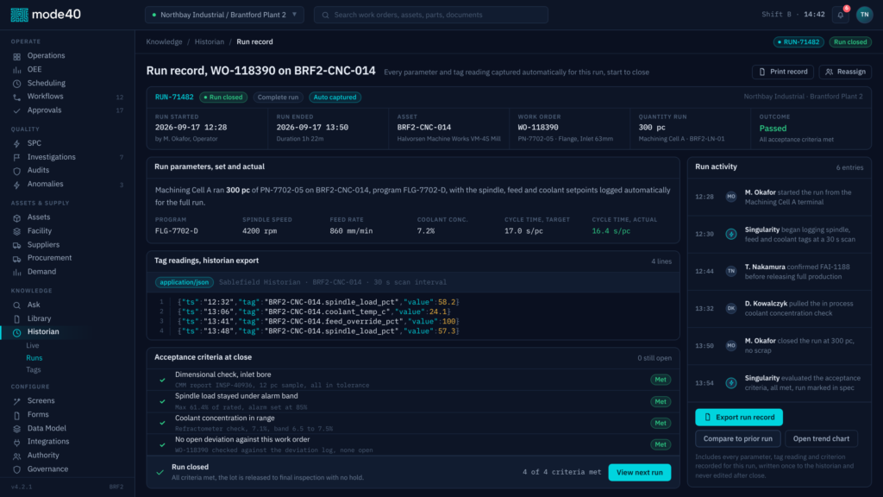This screenshot has height=497, width=883.
Task: Click the Approvals checkmark icon
Action: point(17,110)
